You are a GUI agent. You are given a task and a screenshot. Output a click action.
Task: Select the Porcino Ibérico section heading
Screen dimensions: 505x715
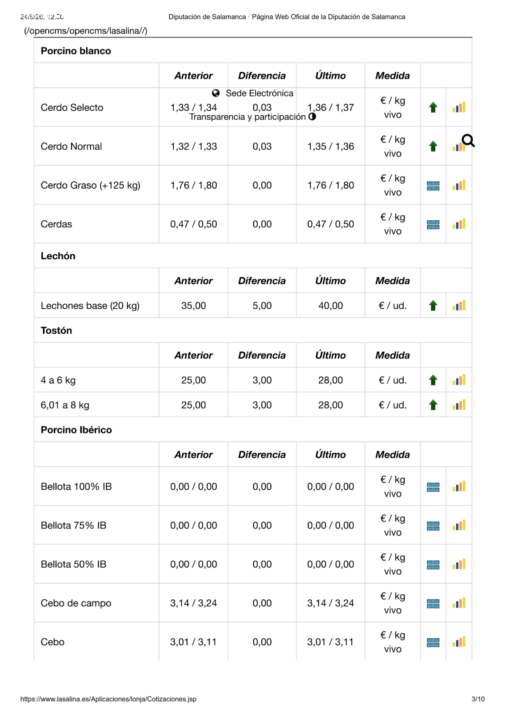(x=76, y=430)
